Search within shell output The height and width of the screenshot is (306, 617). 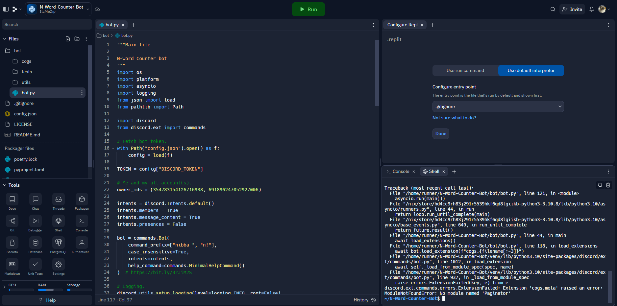click(600, 185)
